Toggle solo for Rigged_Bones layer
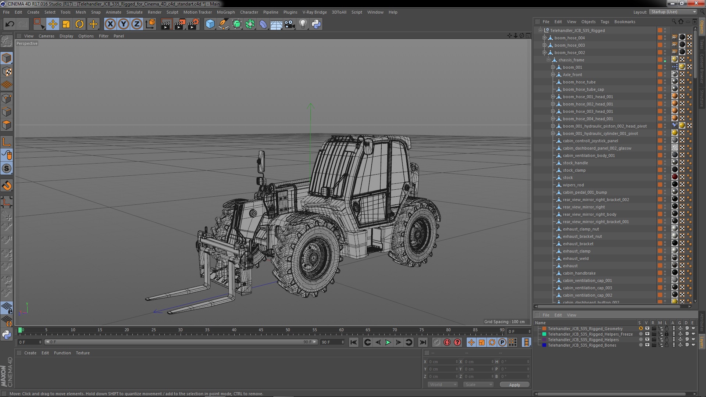706x397 pixels. [x=641, y=345]
